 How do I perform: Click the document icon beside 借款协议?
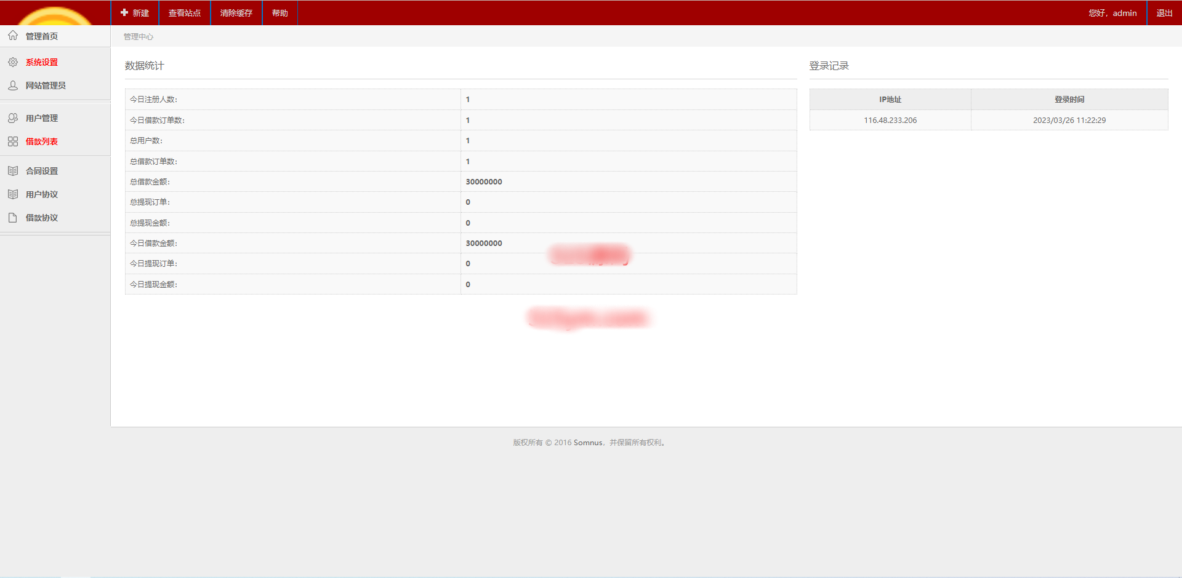[x=13, y=218]
